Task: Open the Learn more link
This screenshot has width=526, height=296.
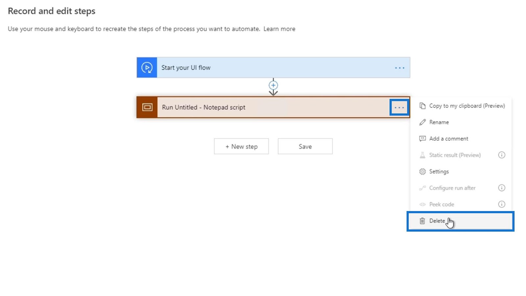Action: tap(279, 29)
